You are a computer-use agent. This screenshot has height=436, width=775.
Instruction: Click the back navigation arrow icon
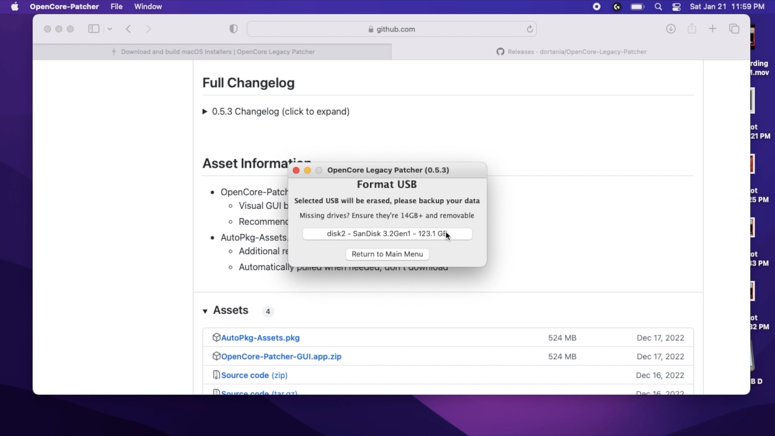click(x=128, y=29)
